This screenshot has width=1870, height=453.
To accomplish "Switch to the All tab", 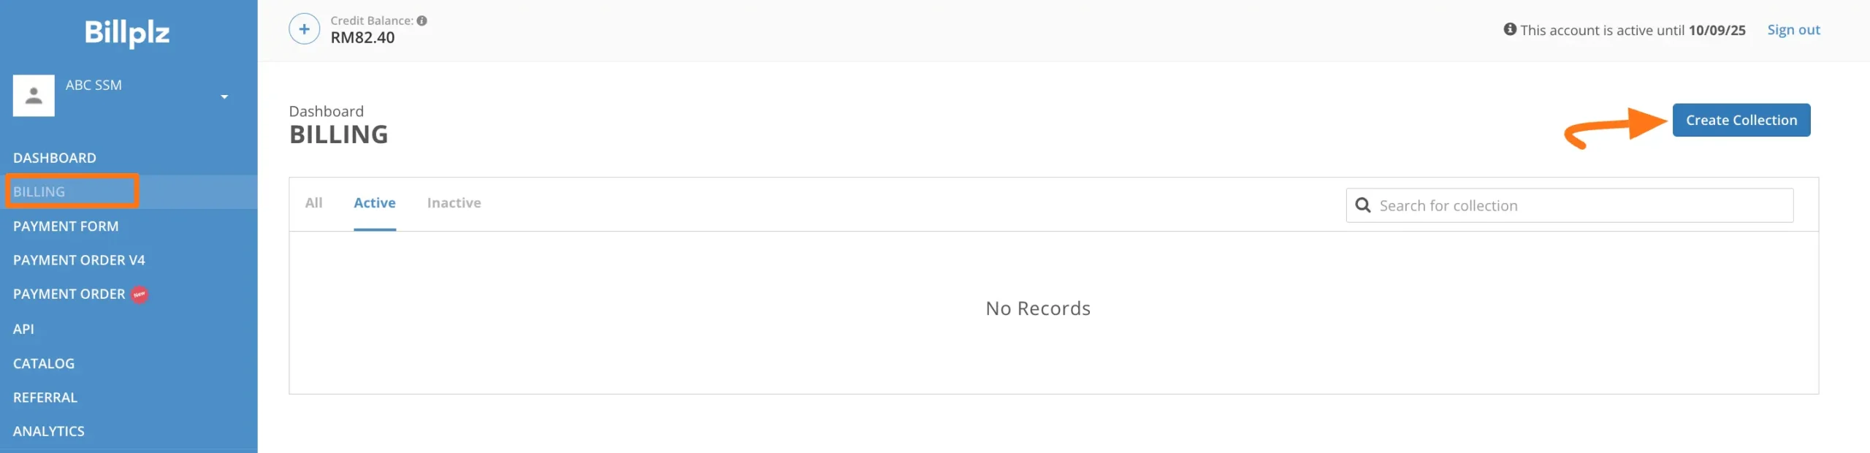I will pyautogui.click(x=314, y=203).
